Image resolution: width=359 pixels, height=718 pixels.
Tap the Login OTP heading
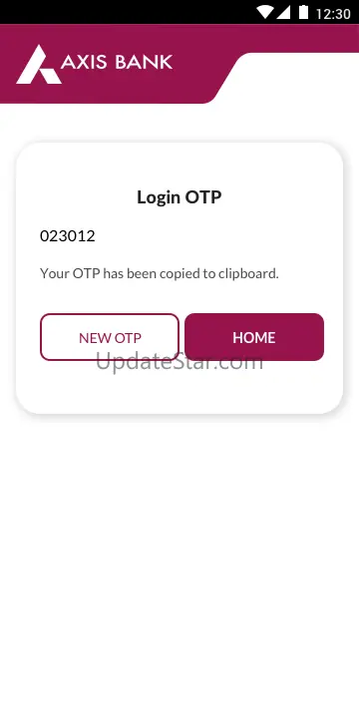point(179,197)
